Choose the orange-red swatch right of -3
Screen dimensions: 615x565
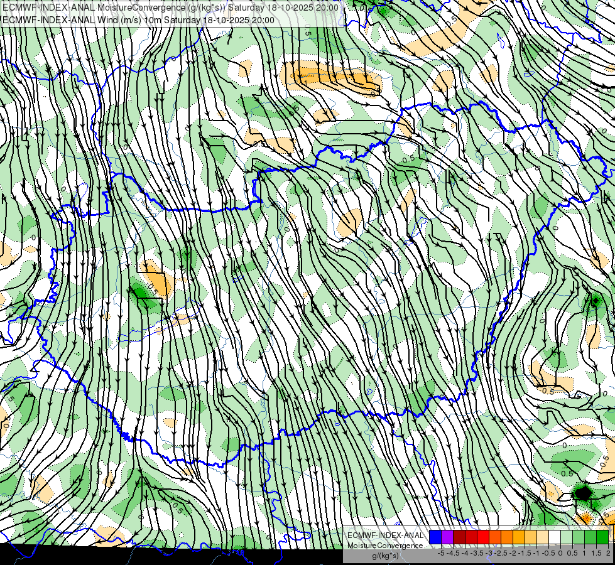(495, 537)
